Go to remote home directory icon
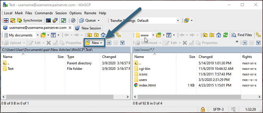The image size is (263, 113). (x=218, y=35)
